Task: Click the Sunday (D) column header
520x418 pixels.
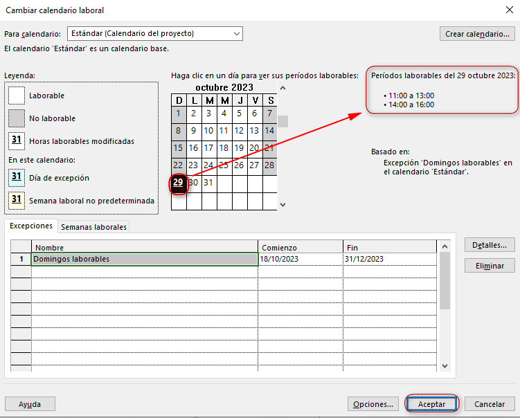Action: pyautogui.click(x=178, y=101)
